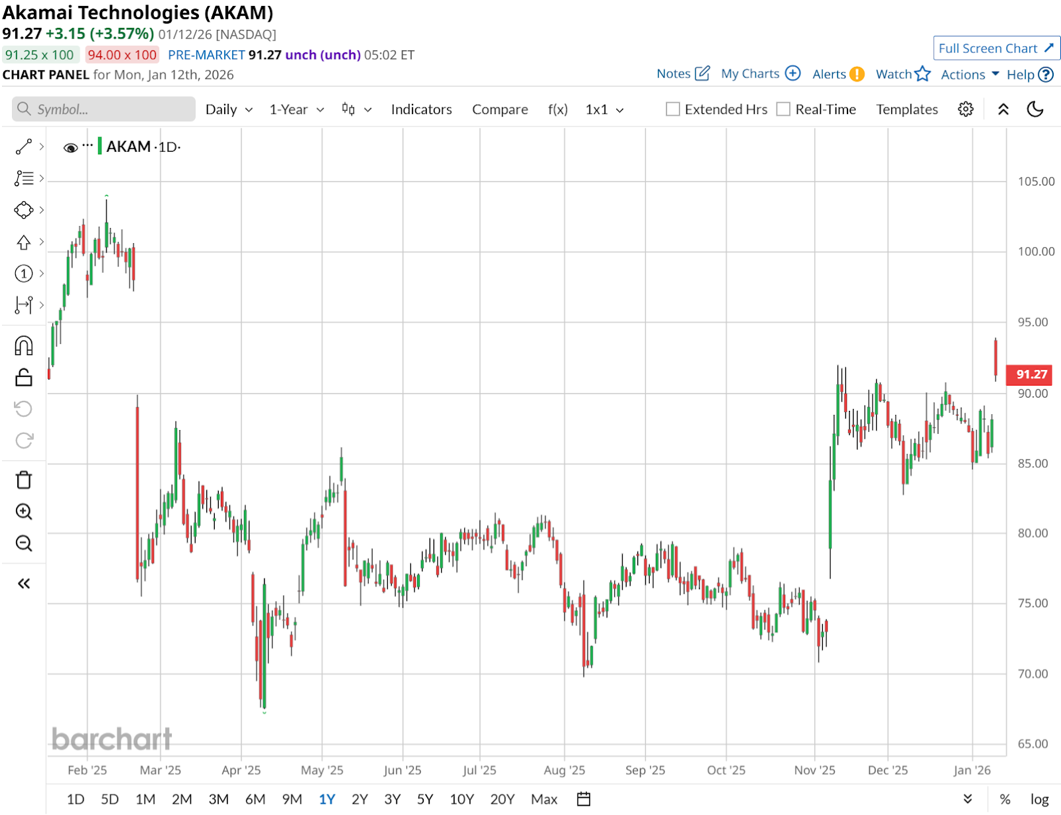Open the f(x) expressions menu
1061x815 pixels.
558,109
